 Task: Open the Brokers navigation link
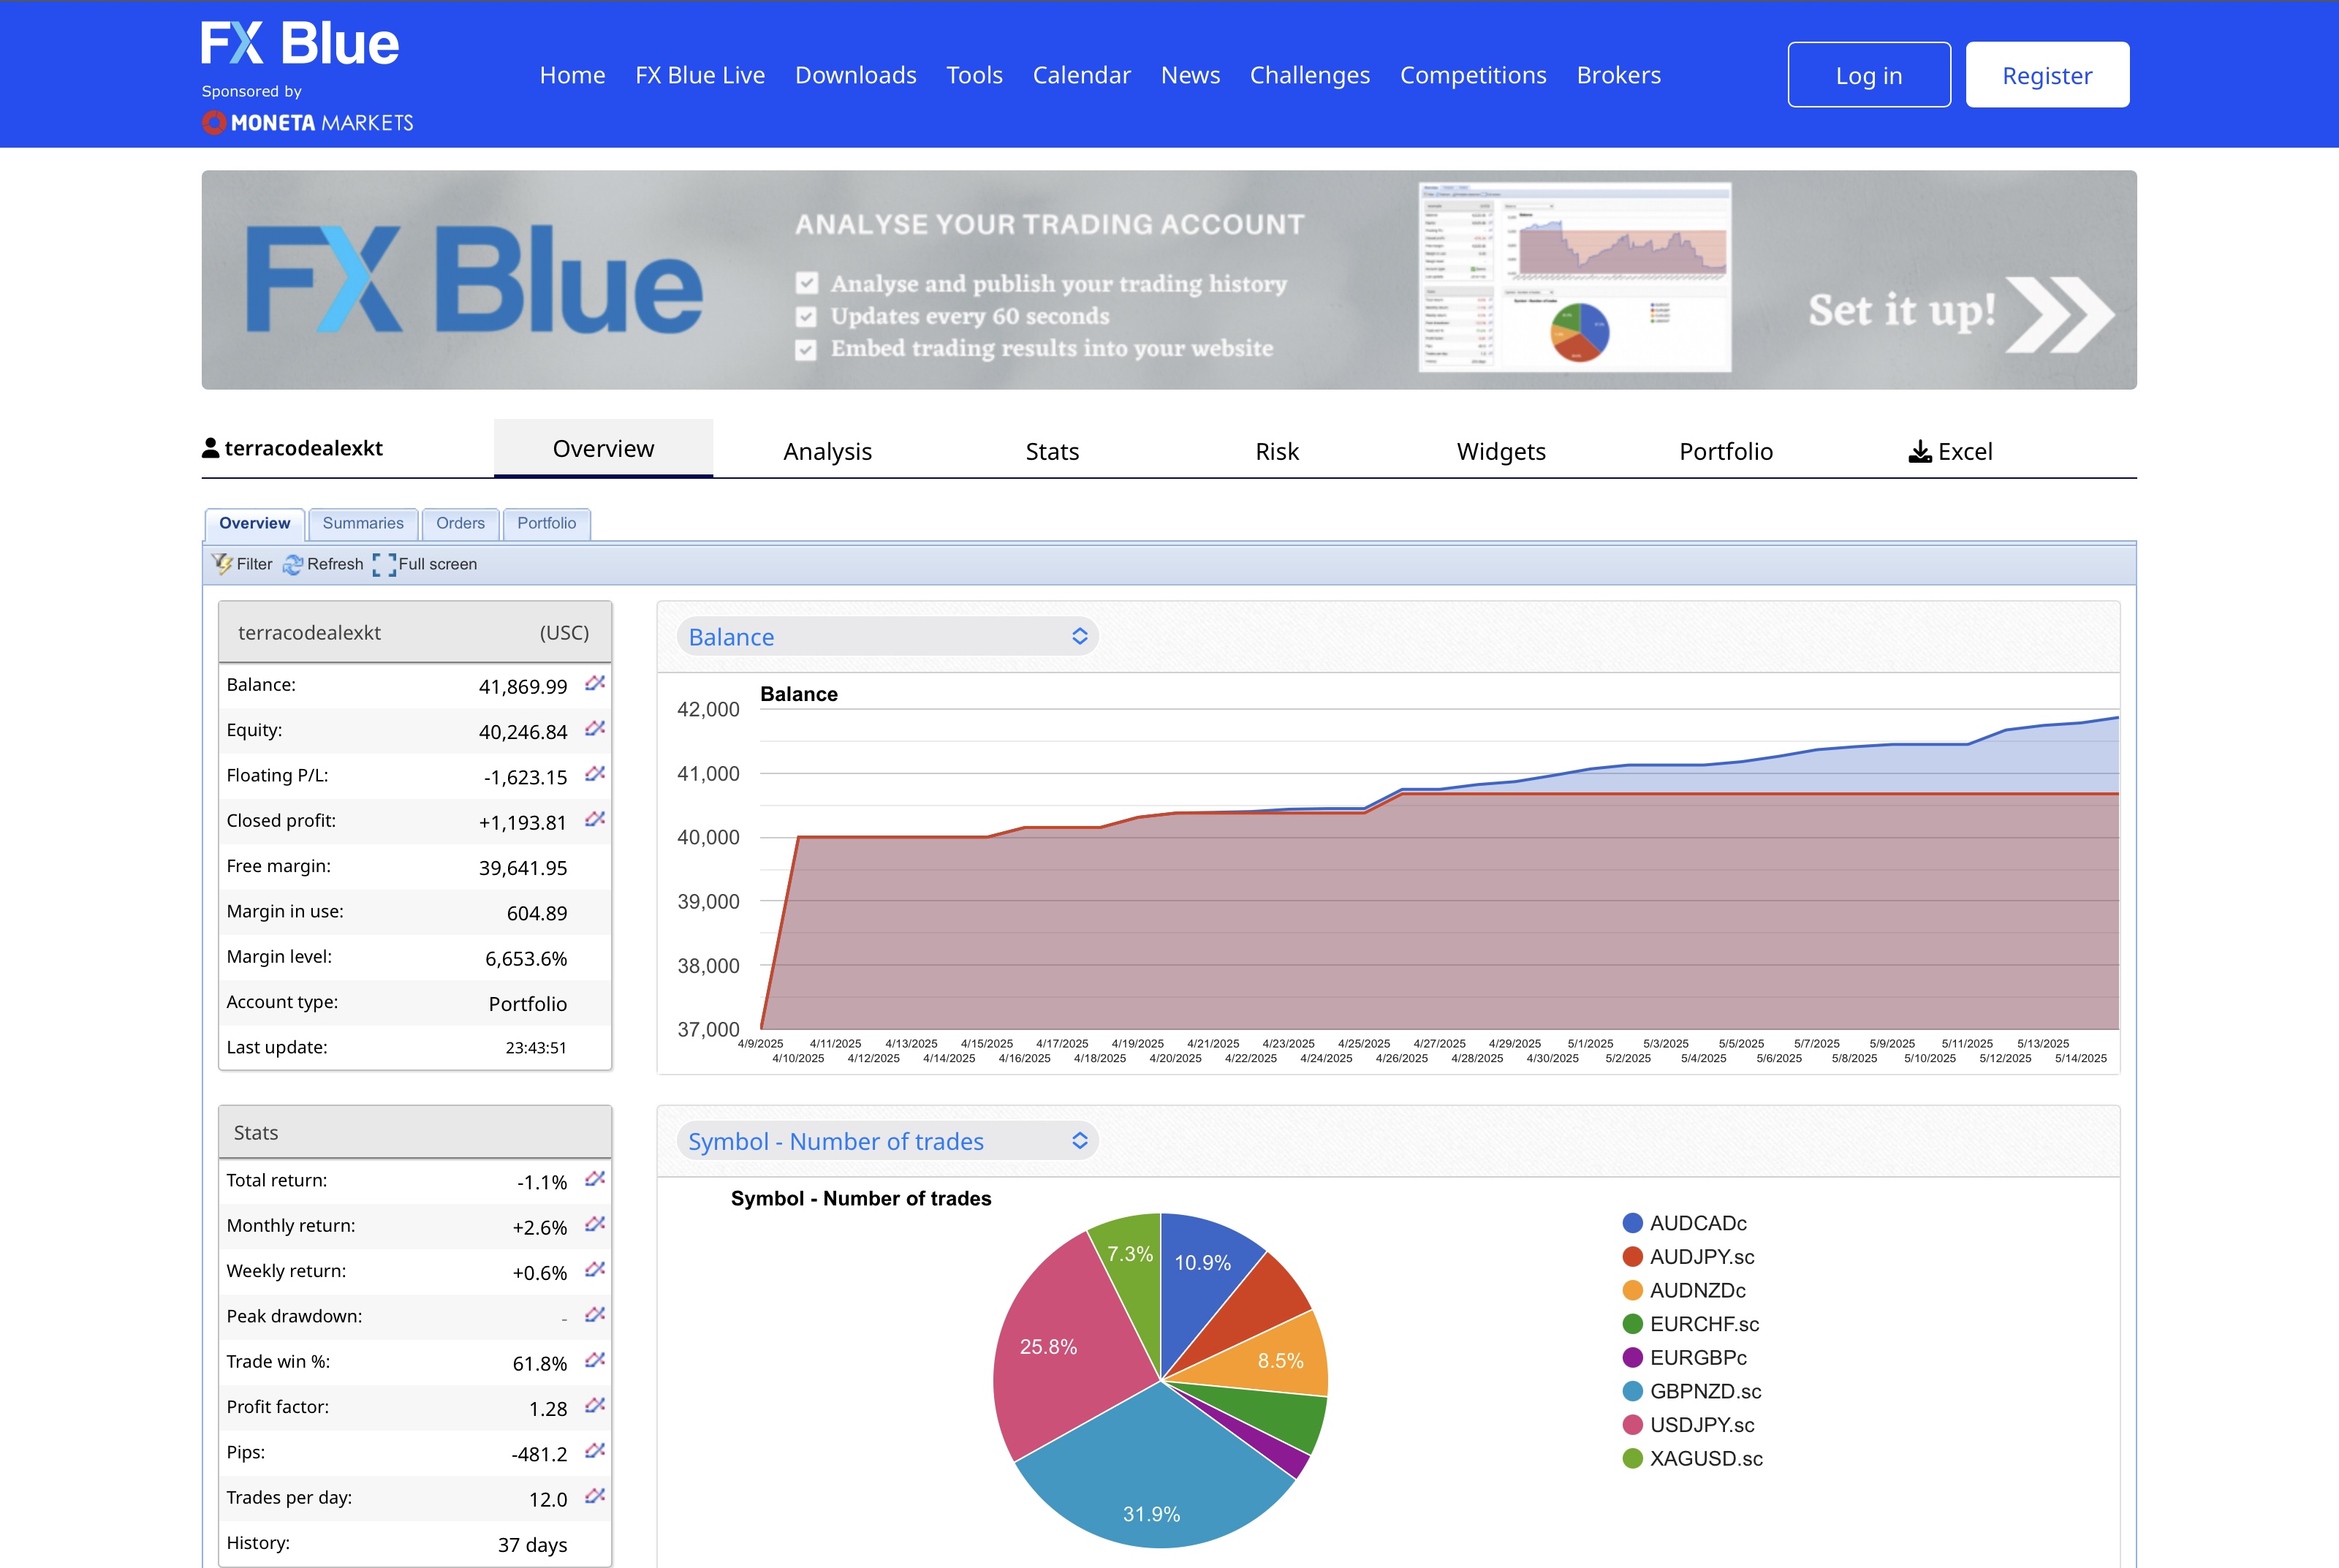point(1619,75)
